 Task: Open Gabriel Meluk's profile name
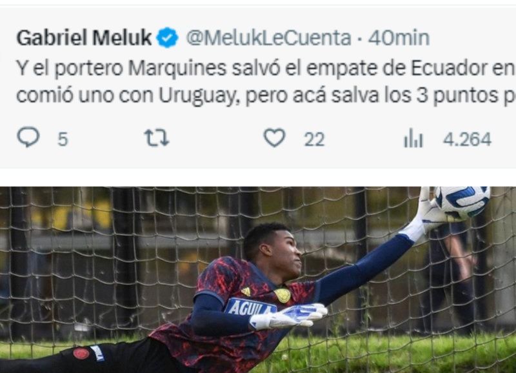84,37
